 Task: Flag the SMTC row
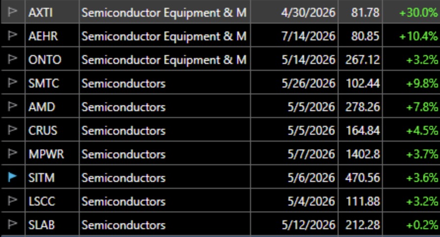click(x=13, y=83)
